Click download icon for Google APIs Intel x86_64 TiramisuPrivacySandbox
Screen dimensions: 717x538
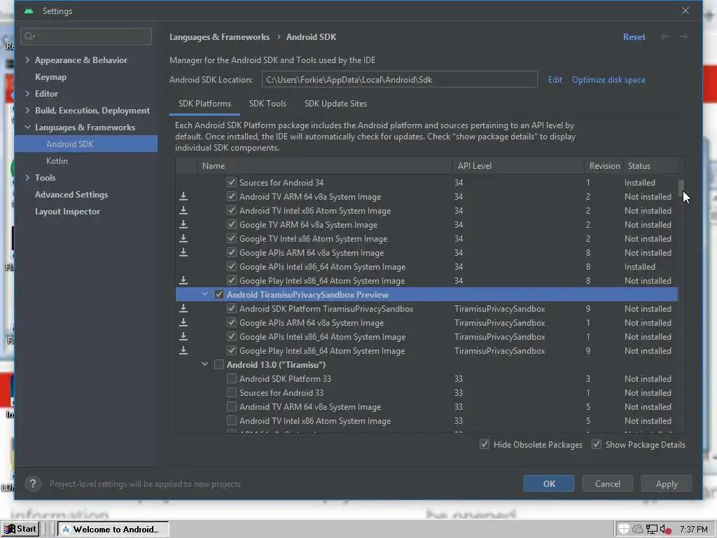(x=183, y=337)
